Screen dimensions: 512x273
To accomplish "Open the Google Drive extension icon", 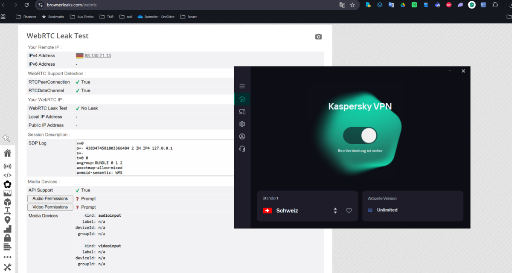I will pos(402,5).
